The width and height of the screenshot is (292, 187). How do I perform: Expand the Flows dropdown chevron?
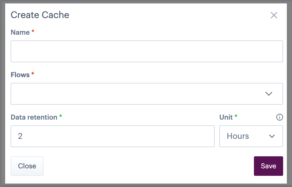[269, 94]
